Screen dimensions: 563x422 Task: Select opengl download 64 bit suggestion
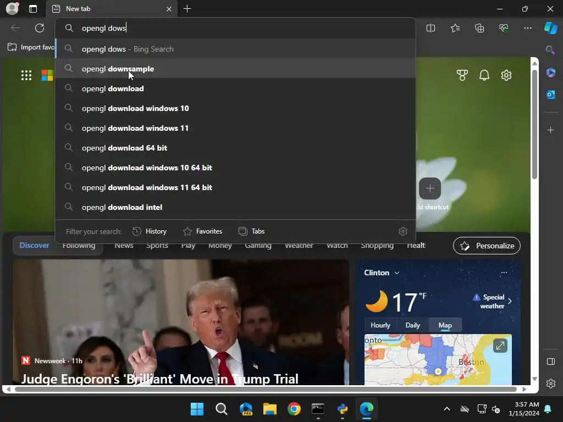(235, 147)
